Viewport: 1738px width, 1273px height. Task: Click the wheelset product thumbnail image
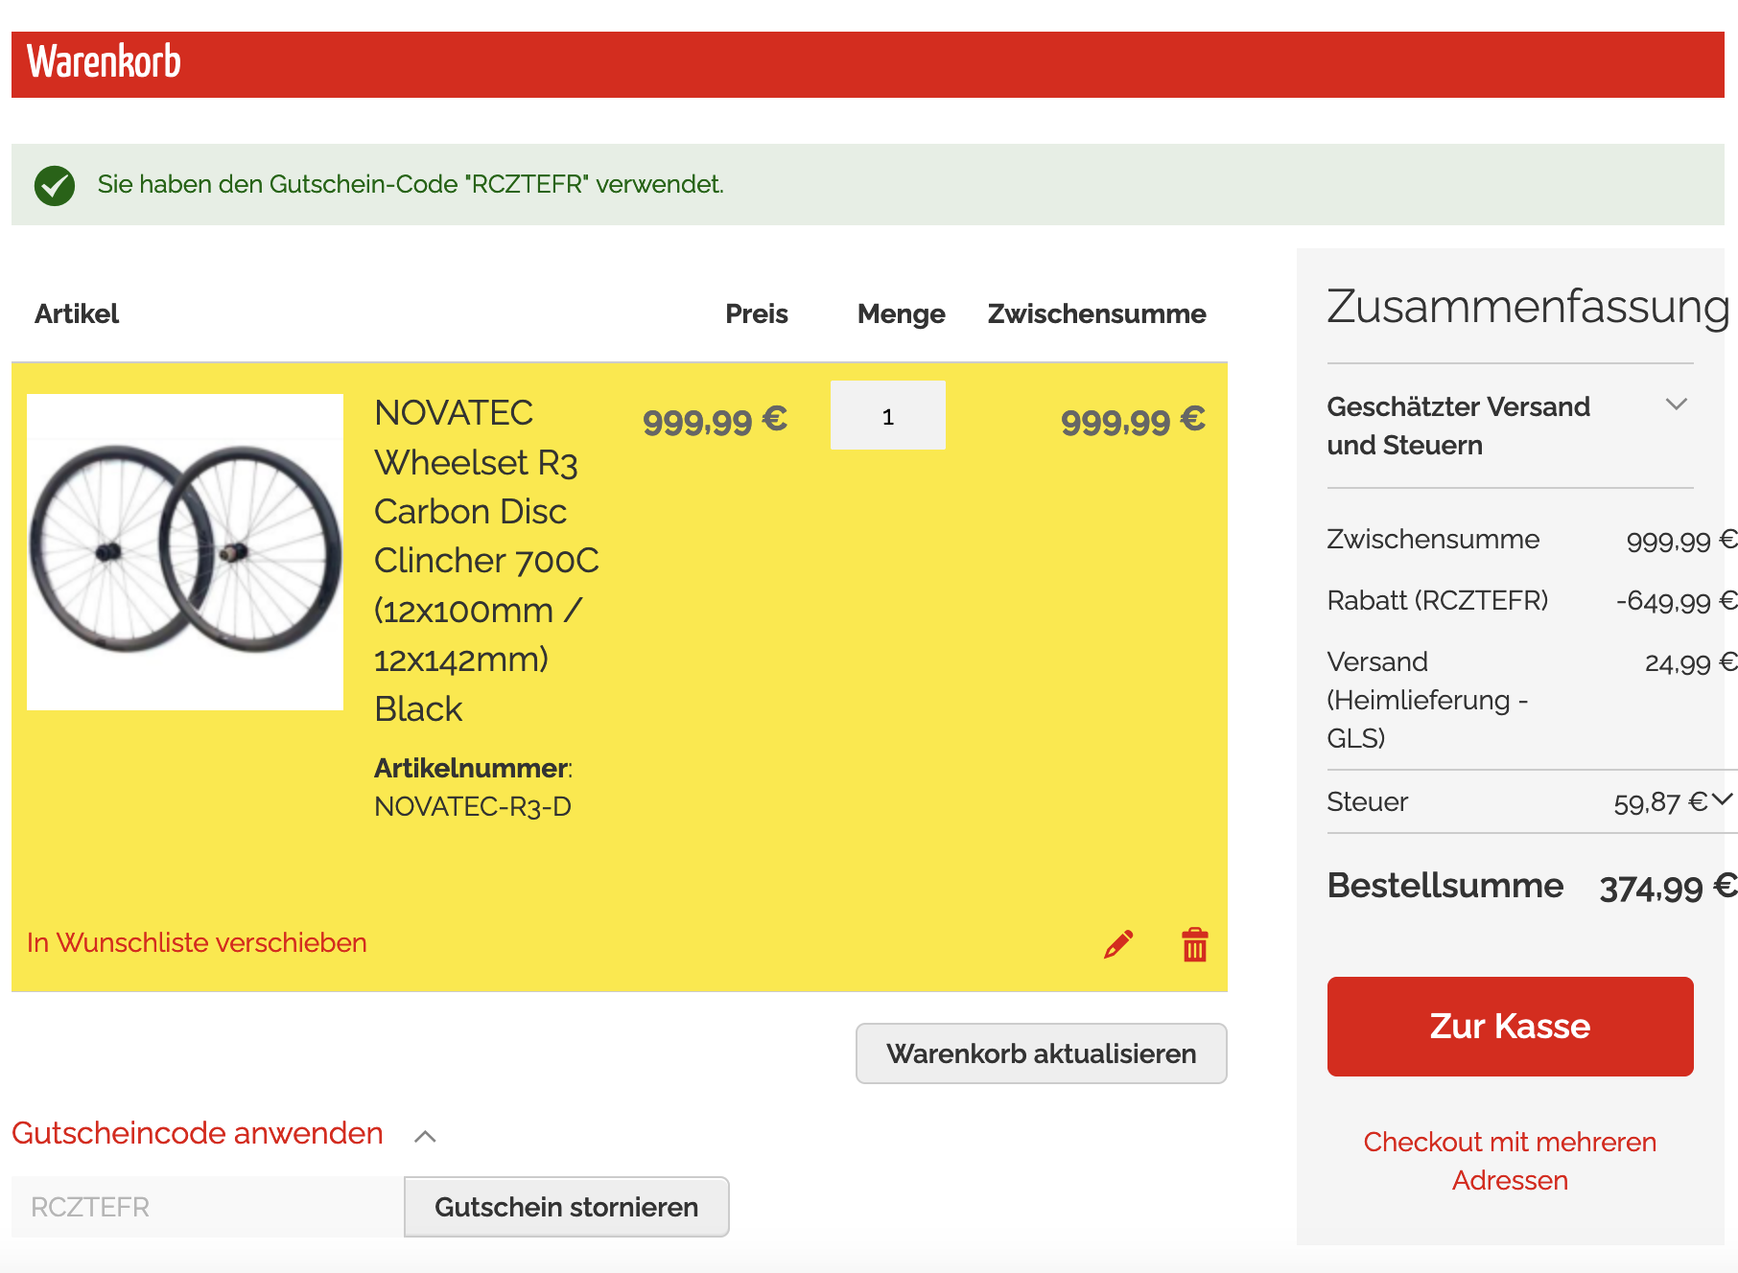coord(185,552)
